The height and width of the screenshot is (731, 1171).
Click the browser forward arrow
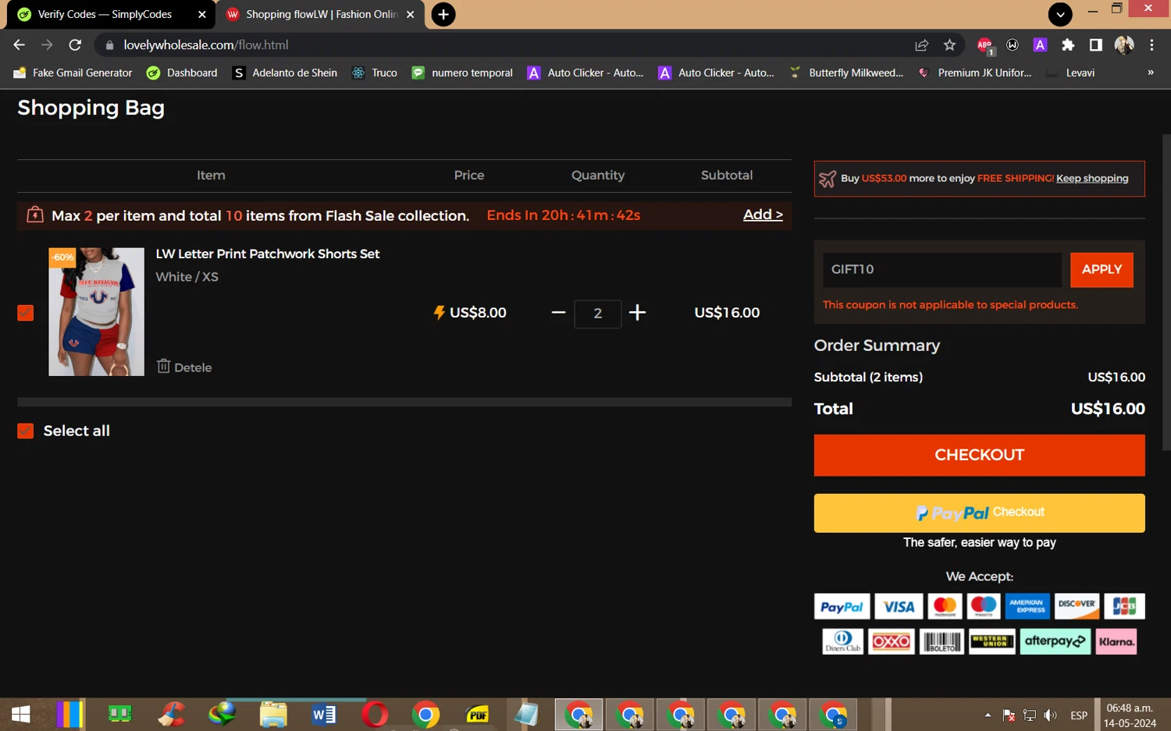click(48, 45)
